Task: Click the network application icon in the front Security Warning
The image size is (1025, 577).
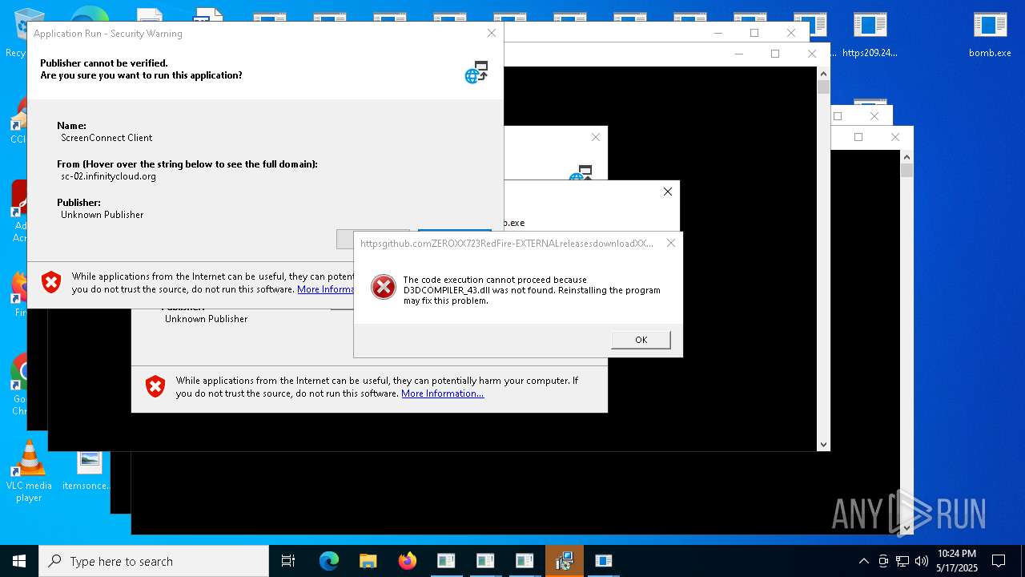Action: pyautogui.click(x=476, y=72)
